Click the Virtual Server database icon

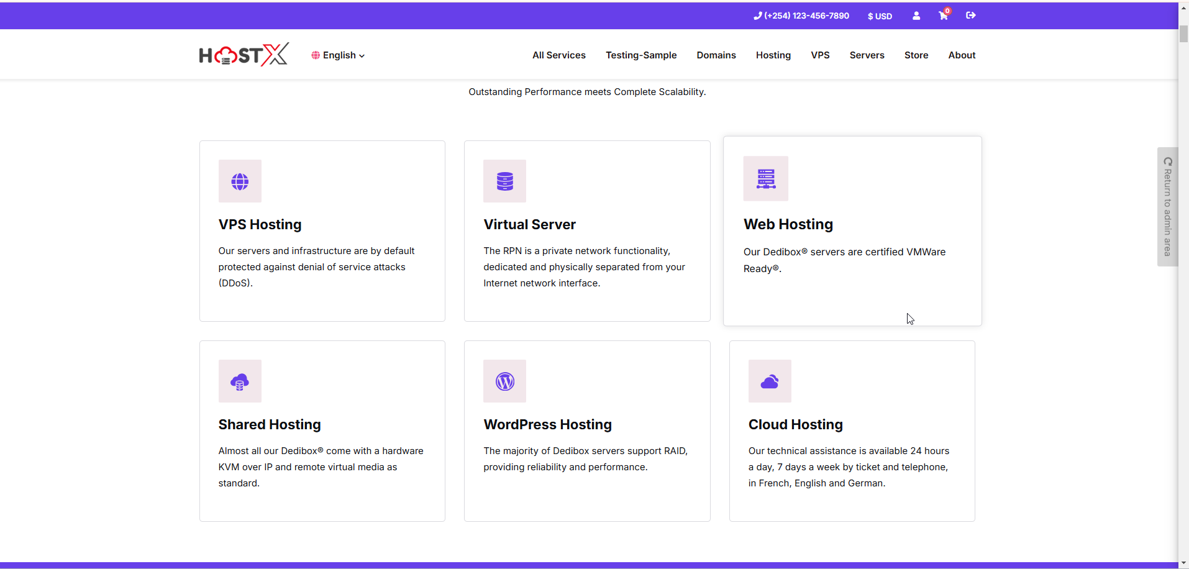pos(504,181)
